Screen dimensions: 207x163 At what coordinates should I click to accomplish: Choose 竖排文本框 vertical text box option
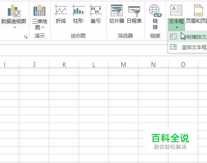(x=188, y=47)
